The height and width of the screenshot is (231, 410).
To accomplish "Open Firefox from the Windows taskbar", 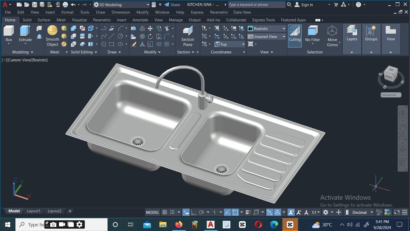I will [x=179, y=224].
